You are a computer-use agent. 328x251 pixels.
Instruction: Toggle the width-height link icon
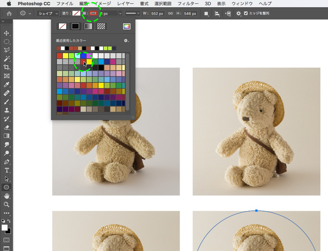(x=170, y=14)
